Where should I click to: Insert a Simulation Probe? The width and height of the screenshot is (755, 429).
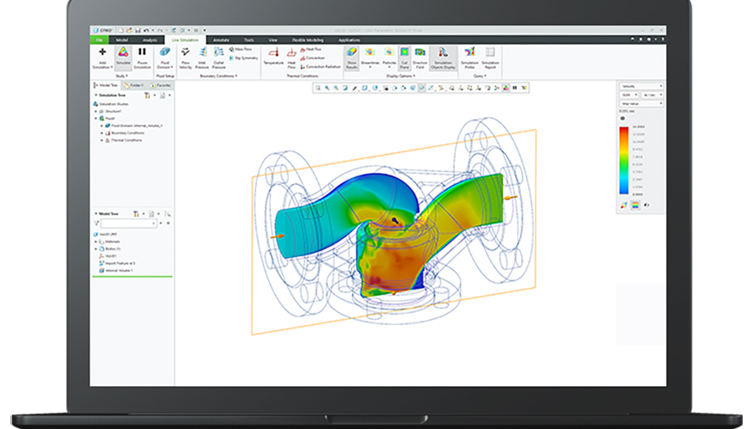(x=470, y=53)
